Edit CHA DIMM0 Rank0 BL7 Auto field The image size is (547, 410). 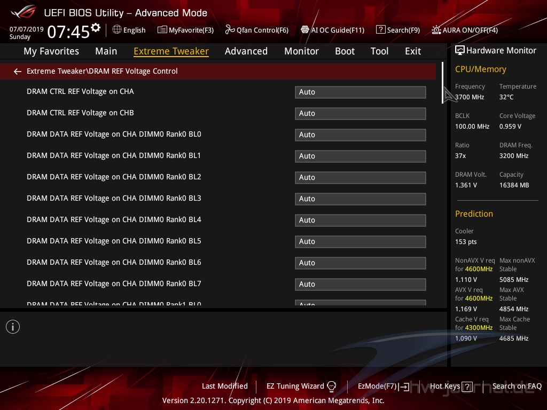(x=361, y=284)
